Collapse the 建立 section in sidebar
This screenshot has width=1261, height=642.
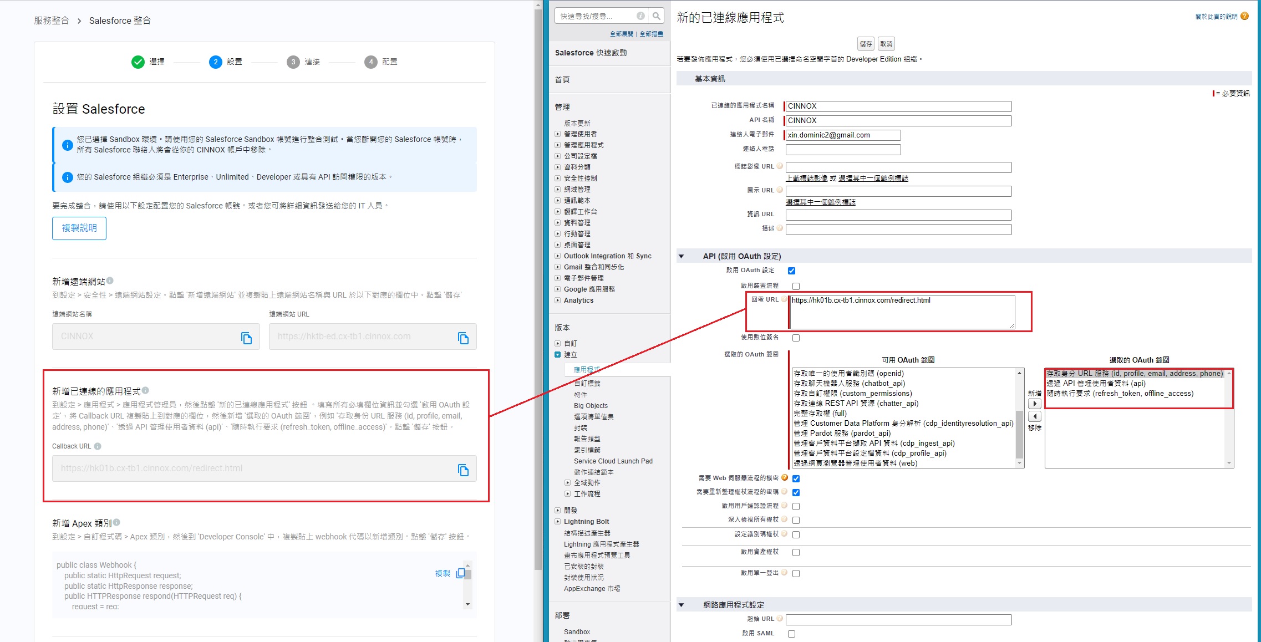(558, 355)
